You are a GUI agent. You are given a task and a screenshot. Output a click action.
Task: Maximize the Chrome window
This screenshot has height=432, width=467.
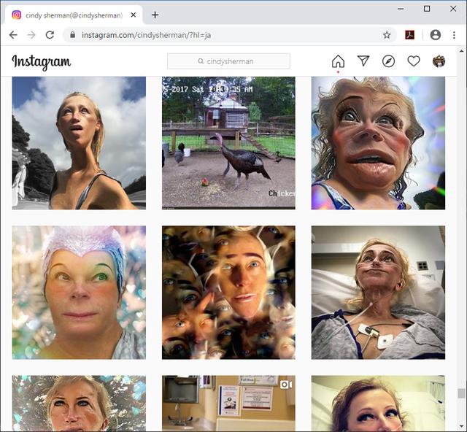(x=427, y=9)
